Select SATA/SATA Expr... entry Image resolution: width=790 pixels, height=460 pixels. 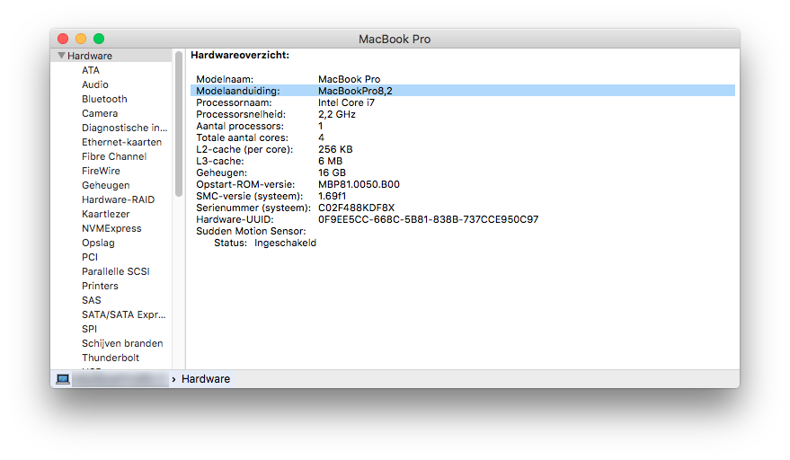coord(124,314)
